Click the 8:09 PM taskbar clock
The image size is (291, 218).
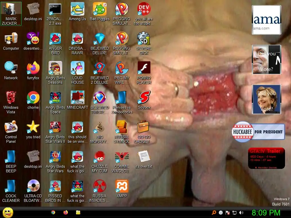[266, 213]
